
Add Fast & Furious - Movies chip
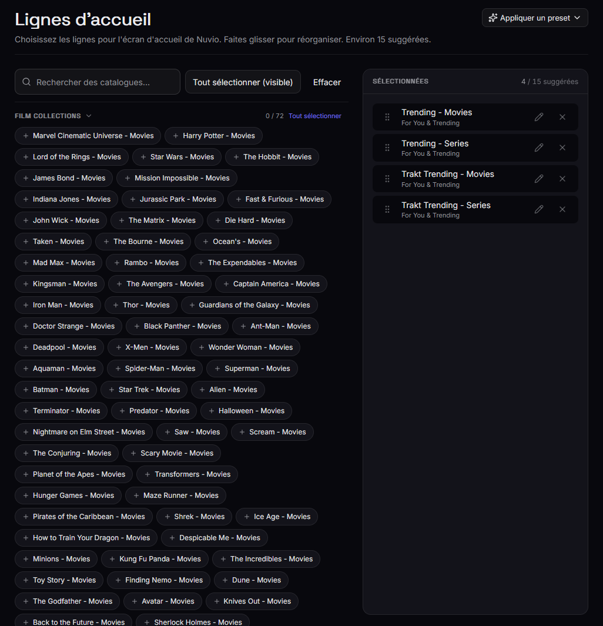click(279, 199)
